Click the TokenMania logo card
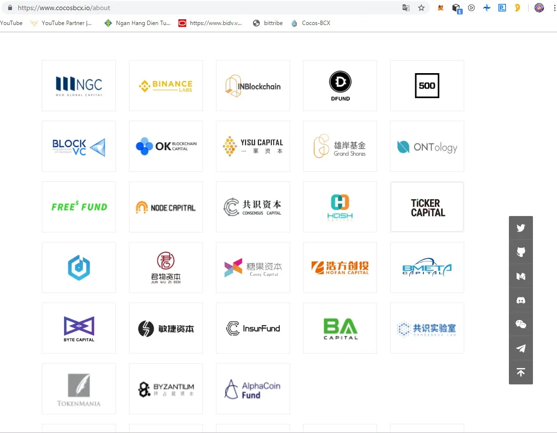The image size is (557, 433). click(x=79, y=389)
